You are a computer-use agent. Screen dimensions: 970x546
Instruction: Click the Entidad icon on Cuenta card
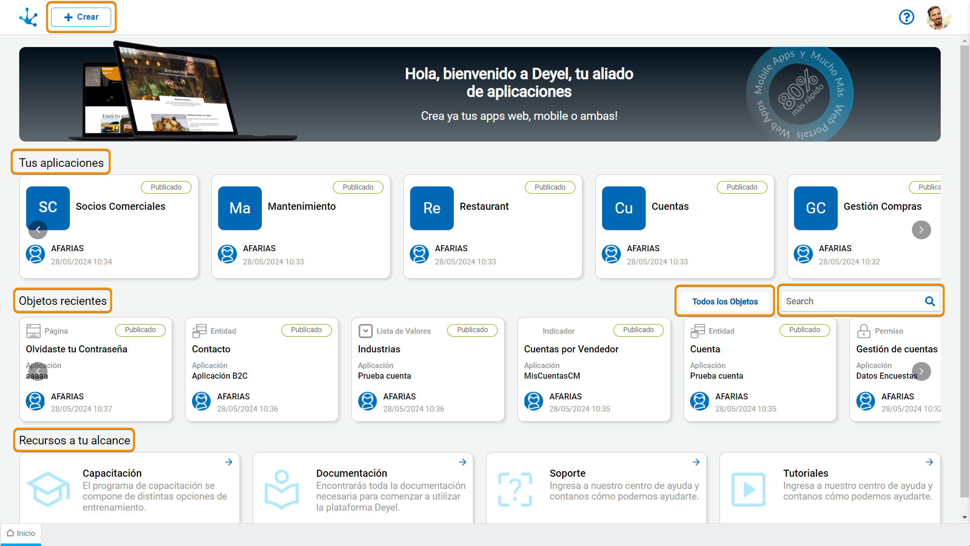click(x=698, y=331)
